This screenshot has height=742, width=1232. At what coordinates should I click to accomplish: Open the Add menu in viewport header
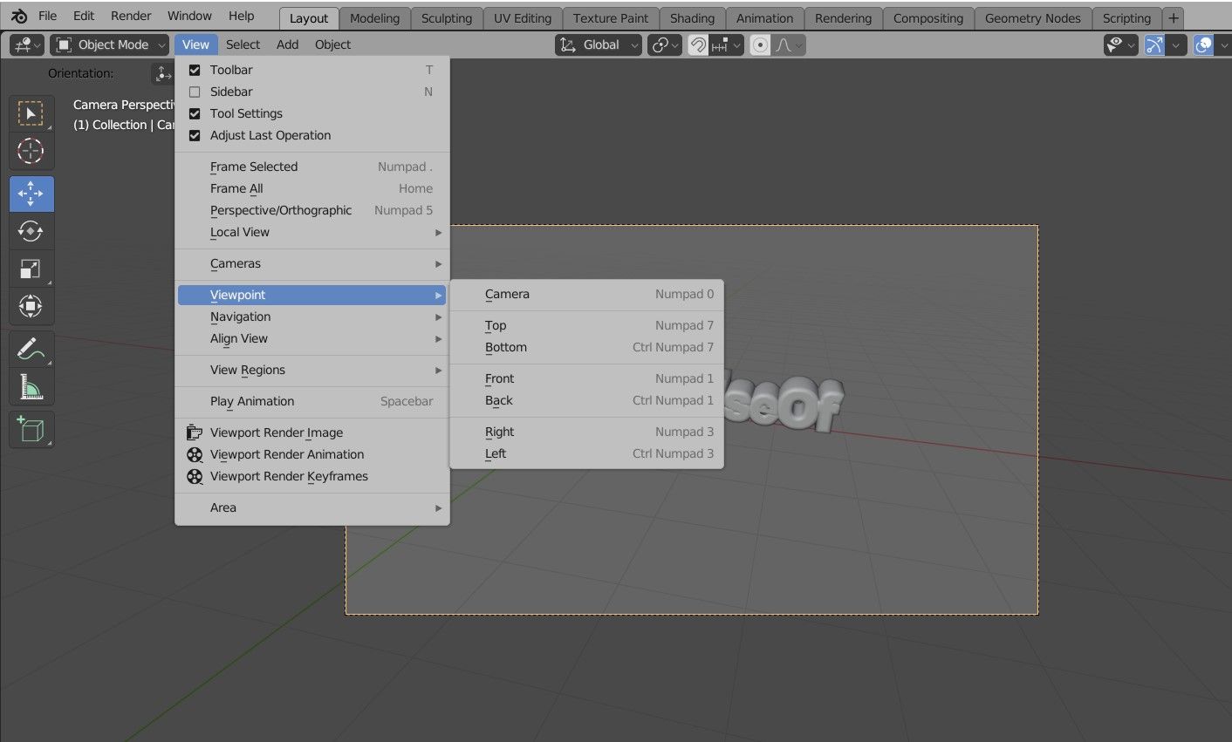point(288,44)
